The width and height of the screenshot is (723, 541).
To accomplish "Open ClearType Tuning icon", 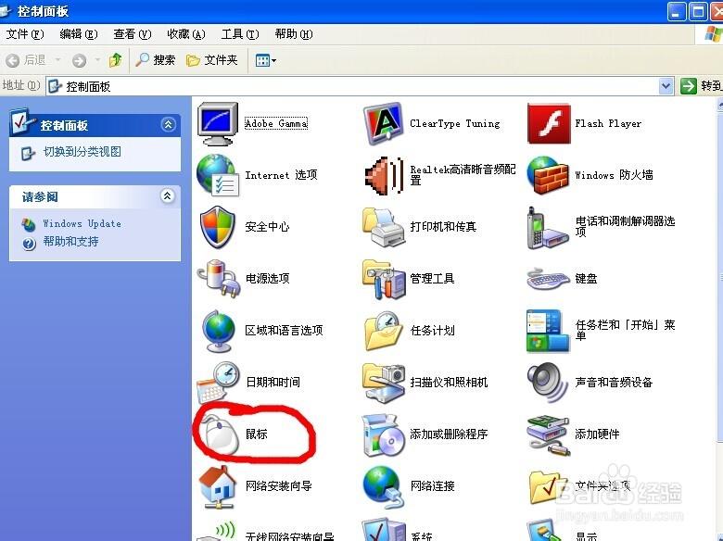I will (383, 123).
